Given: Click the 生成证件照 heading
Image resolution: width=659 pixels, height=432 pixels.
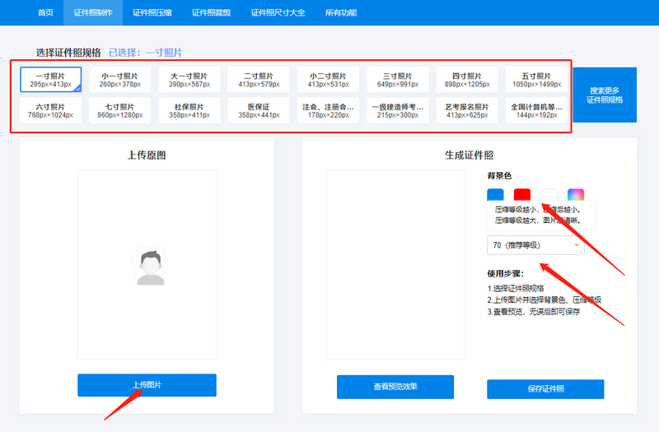Looking at the screenshot, I should [x=469, y=156].
